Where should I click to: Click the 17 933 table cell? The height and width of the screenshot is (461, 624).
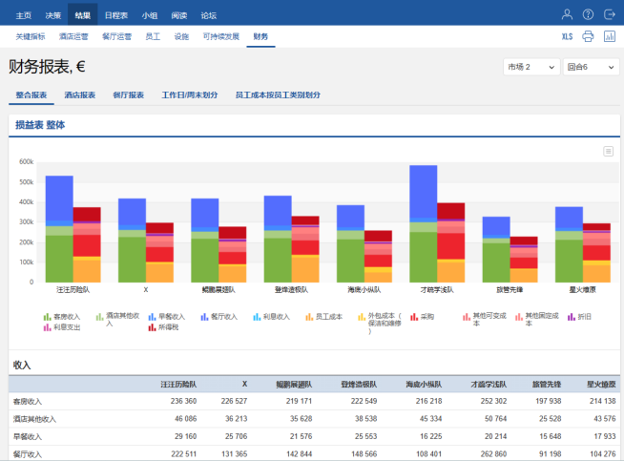pyautogui.click(x=605, y=436)
